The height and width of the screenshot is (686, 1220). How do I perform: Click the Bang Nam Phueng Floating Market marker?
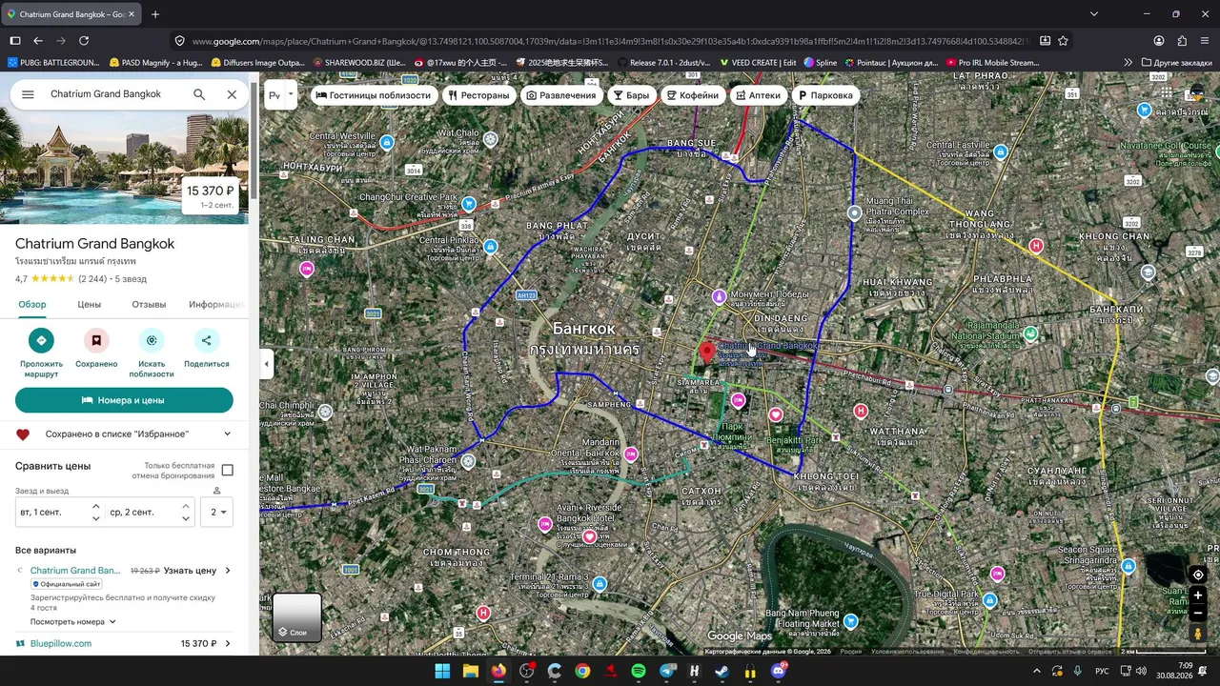pos(850,622)
